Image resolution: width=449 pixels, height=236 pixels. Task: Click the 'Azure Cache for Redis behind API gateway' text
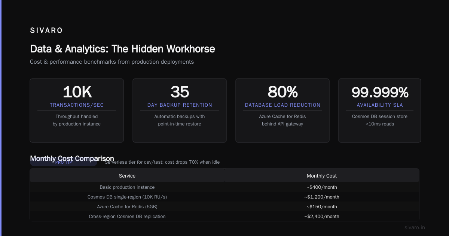[282, 120]
